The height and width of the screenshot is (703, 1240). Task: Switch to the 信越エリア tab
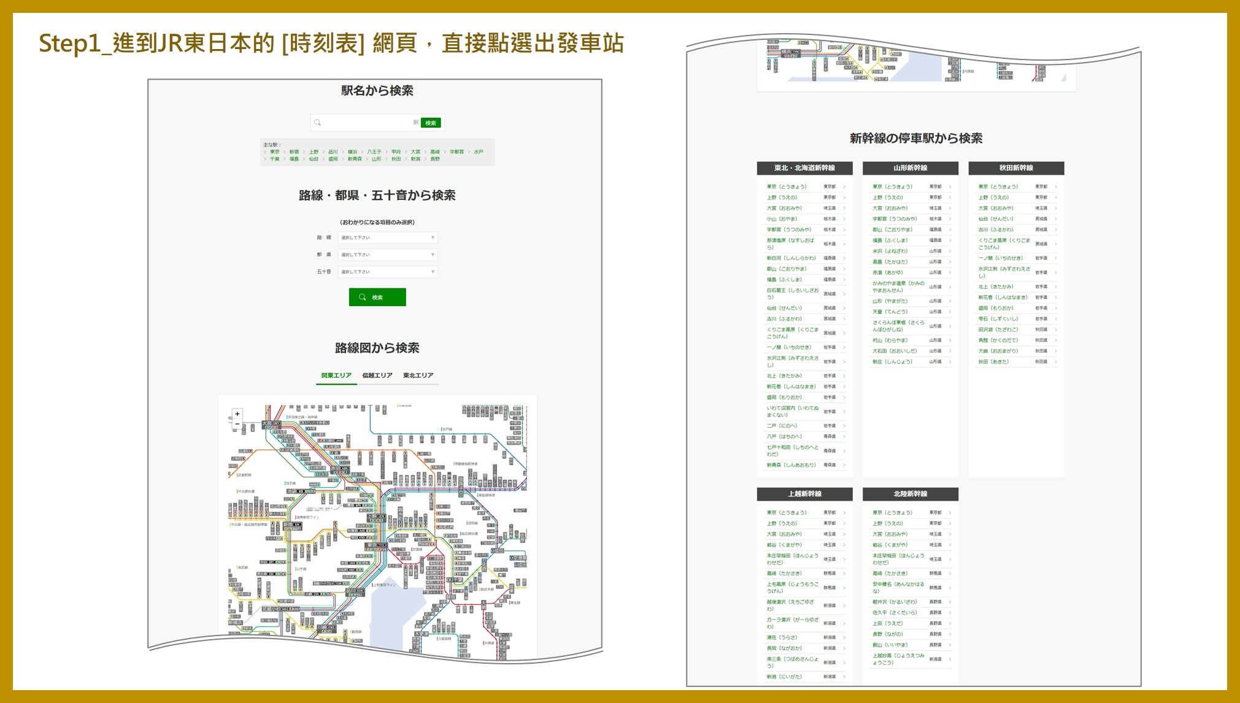coord(377,375)
